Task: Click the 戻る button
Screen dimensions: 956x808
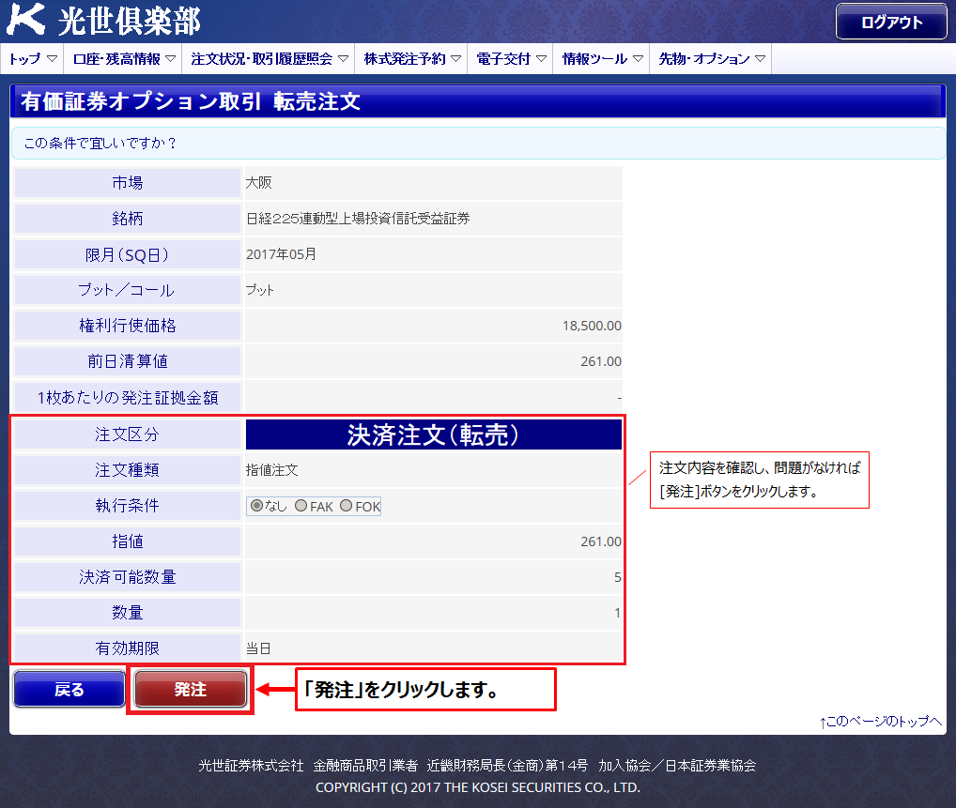Action: 69,689
